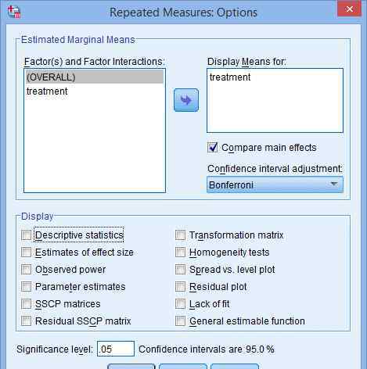The image size is (367, 369).
Task: Check Residual SSCP matrix
Action: tap(26, 321)
